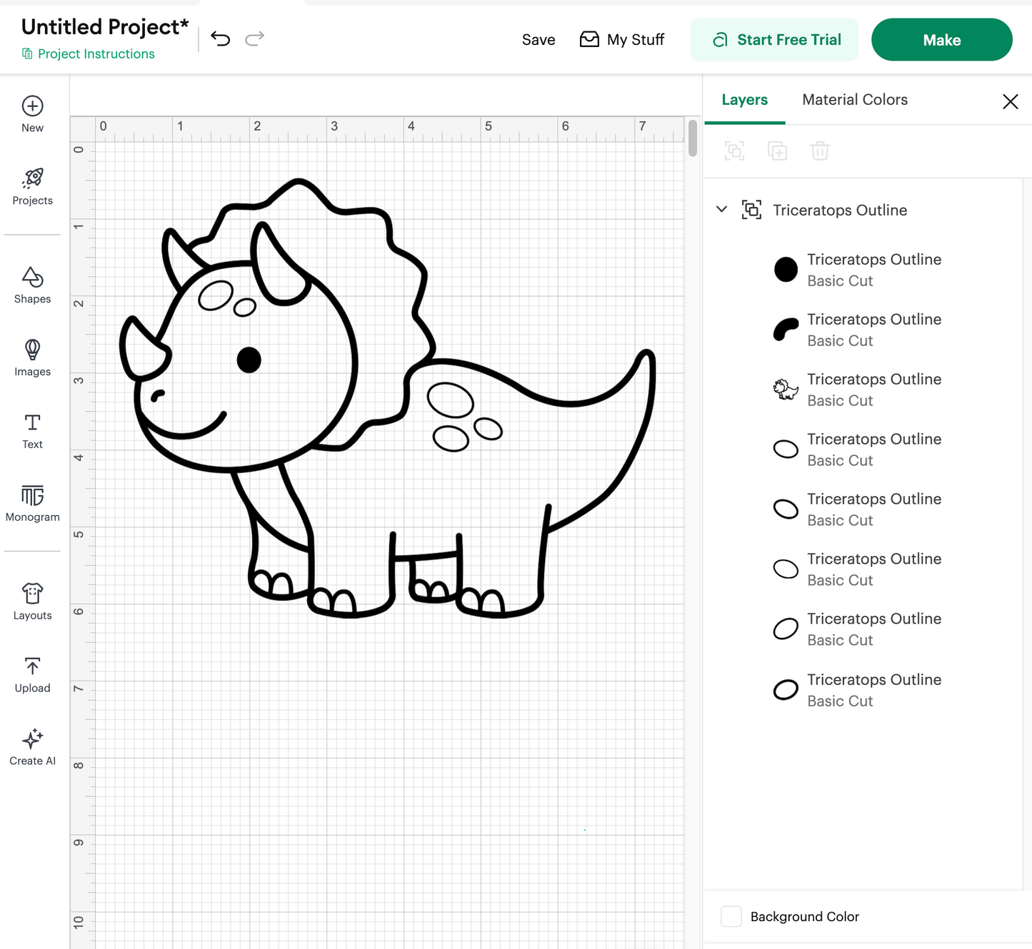This screenshot has width=1032, height=949.
Task: Click the Group icon in Layers toolbar
Action: [734, 151]
